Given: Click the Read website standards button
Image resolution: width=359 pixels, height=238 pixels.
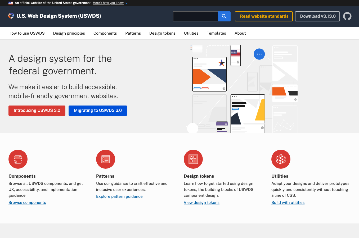Looking at the screenshot, I should coord(264,16).
